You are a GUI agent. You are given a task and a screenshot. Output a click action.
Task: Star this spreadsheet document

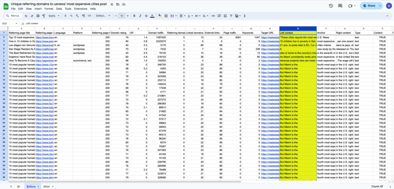coord(112,3)
